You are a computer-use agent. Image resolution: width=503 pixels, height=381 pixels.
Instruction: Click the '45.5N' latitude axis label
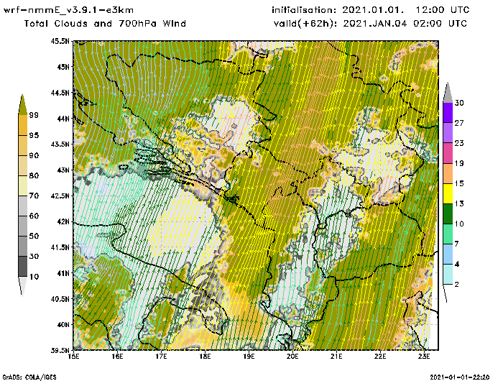60,41
